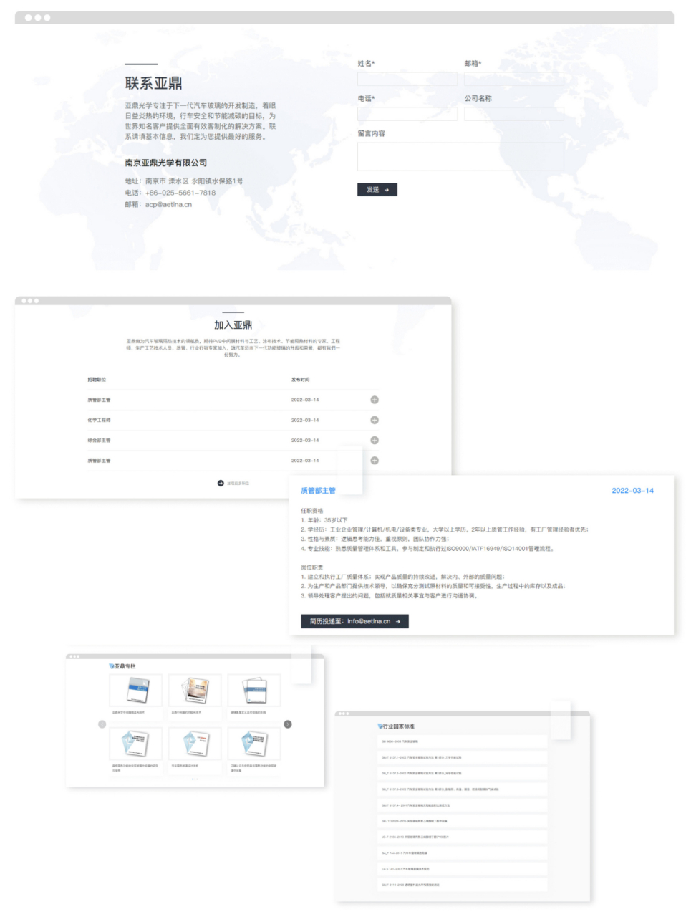Click the 岗位职责 heading in job detail

tap(311, 567)
